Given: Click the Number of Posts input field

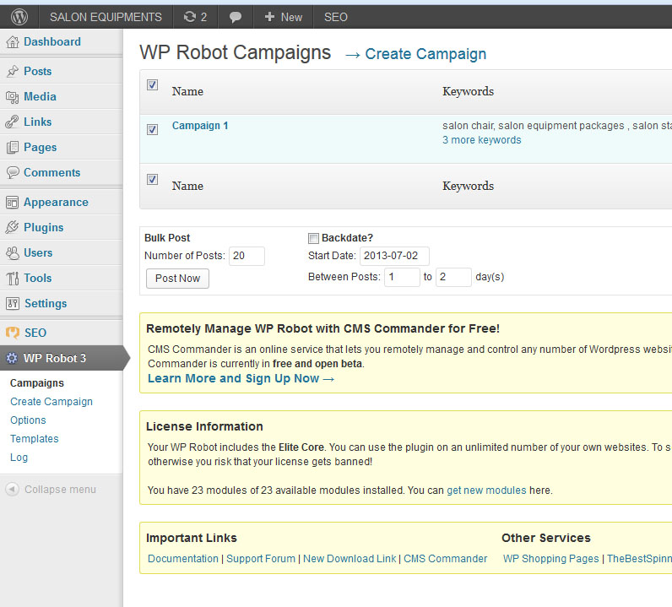Looking at the screenshot, I should [247, 256].
